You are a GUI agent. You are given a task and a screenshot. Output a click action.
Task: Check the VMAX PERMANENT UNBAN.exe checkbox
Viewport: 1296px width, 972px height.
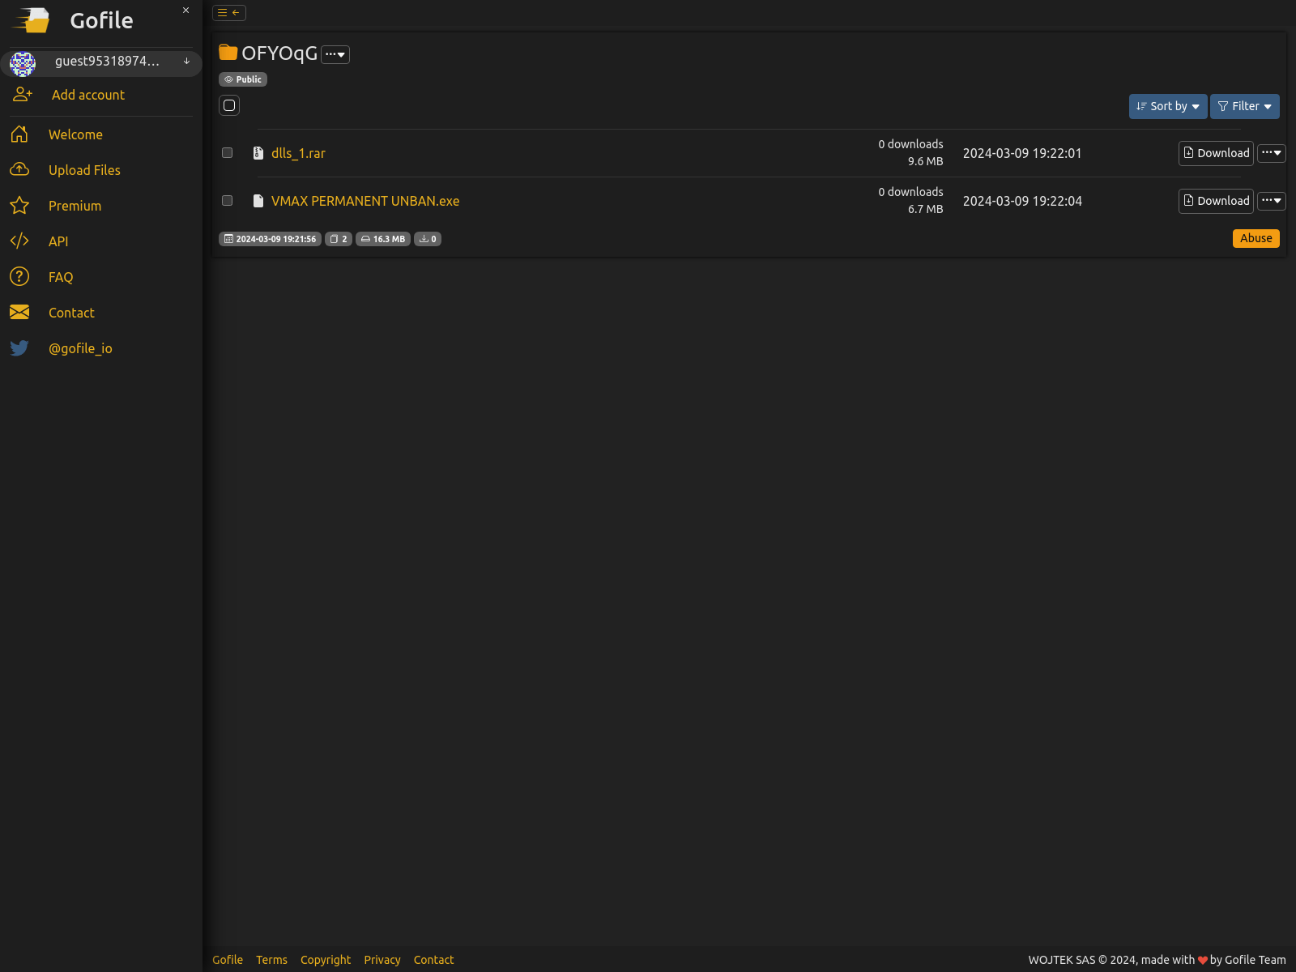[x=228, y=201]
